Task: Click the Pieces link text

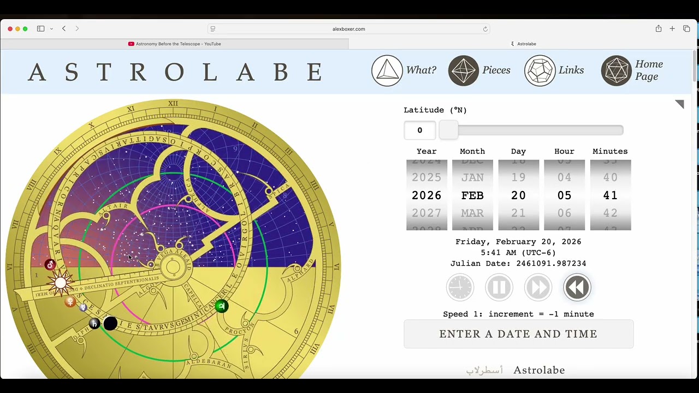Action: pyautogui.click(x=496, y=70)
